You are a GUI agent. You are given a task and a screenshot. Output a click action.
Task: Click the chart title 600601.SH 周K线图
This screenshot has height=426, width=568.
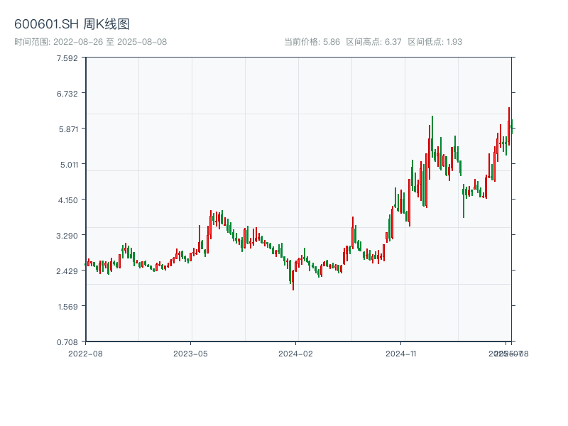[72, 25]
